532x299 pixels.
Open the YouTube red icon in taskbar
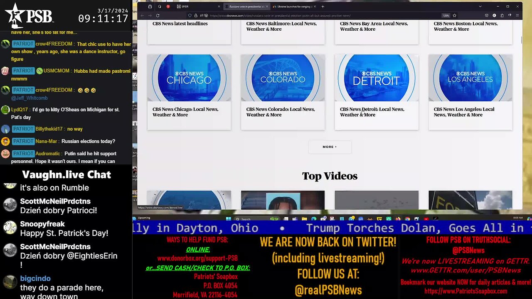426,219
